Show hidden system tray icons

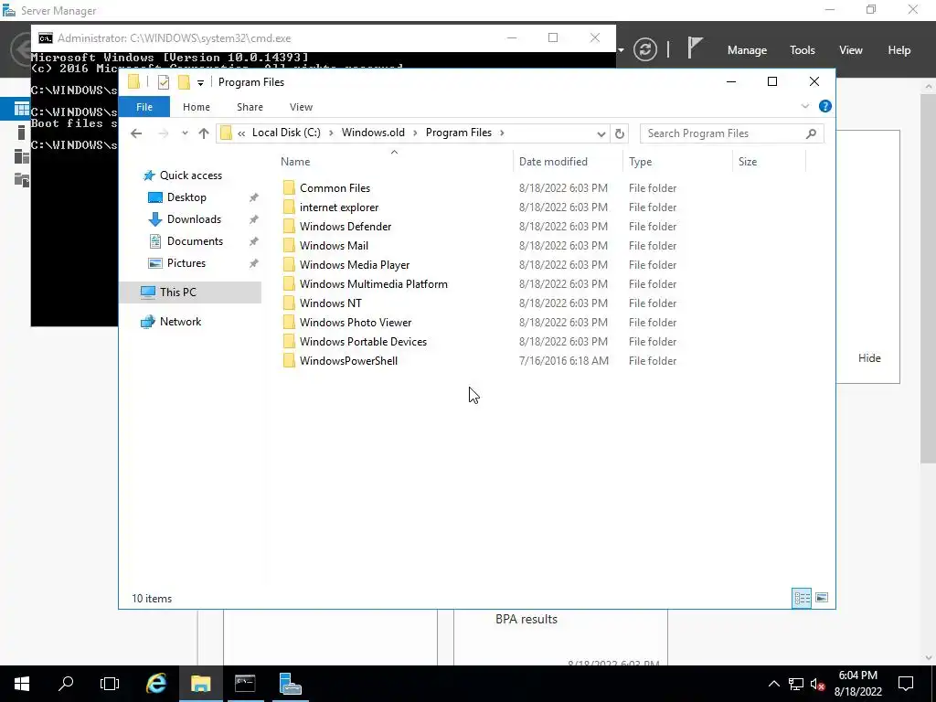(773, 684)
